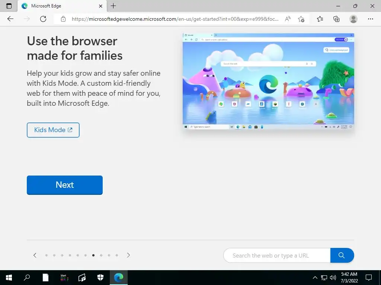Image resolution: width=381 pixels, height=285 pixels.
Task: Click the Kids Mode browser preview image
Action: [x=268, y=81]
